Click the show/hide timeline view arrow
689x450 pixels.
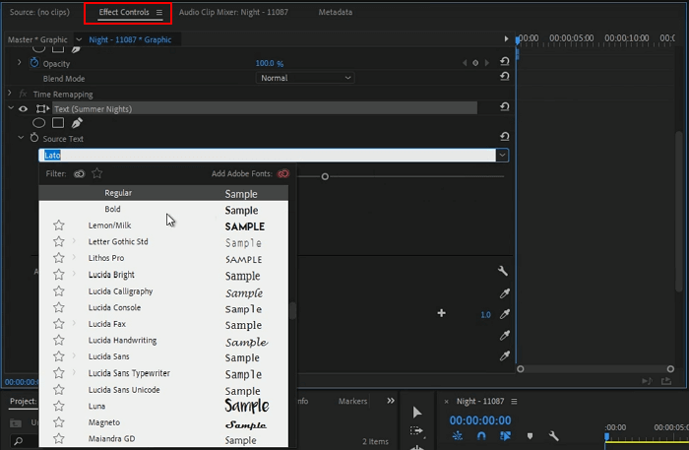506,39
